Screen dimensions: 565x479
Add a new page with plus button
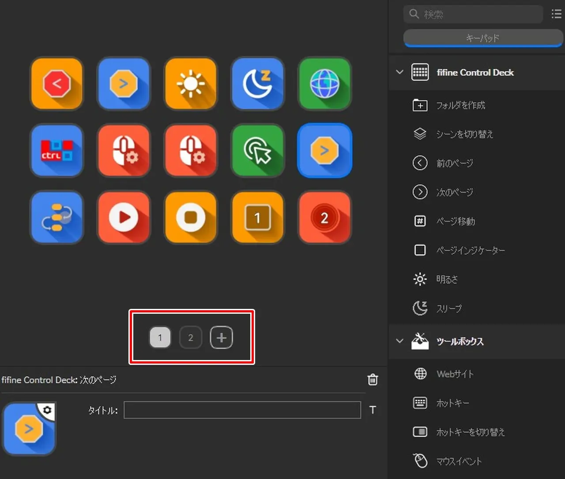(221, 338)
